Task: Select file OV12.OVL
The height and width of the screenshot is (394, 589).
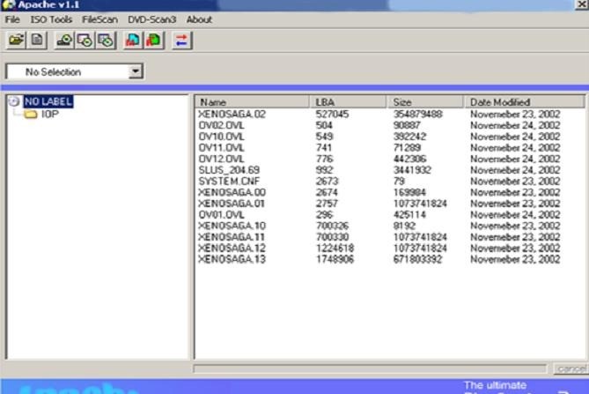Action: click(221, 159)
